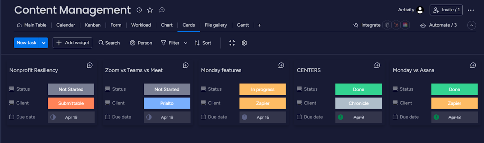
Task: Change the Chronicle client label
Action: tap(359, 103)
